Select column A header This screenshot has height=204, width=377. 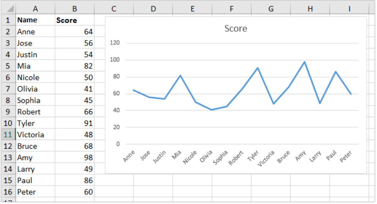(x=35, y=9)
